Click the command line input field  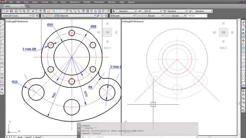[x=140, y=137]
